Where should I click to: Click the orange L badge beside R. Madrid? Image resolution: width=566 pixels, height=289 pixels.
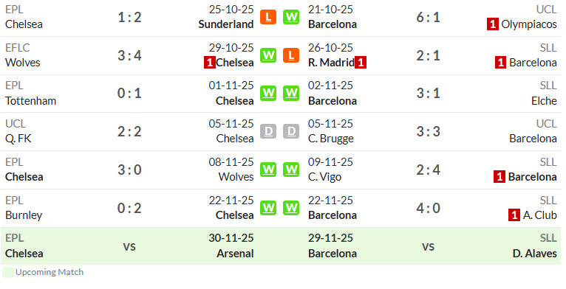(291, 55)
